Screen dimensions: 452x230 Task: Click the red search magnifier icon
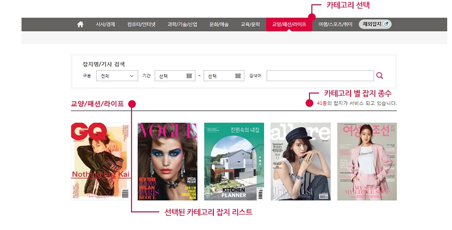(380, 75)
